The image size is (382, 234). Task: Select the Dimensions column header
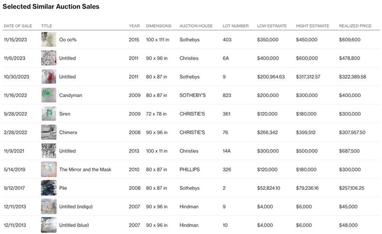[x=159, y=26]
